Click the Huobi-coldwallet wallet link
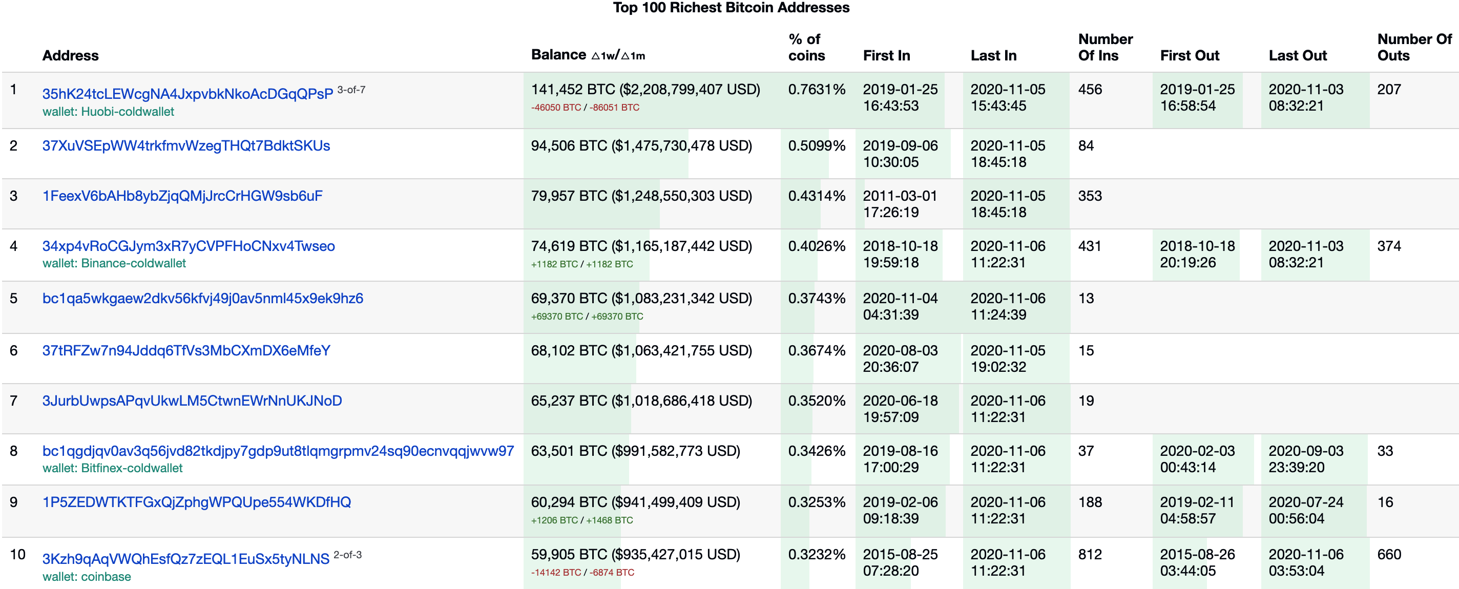Image resolution: width=1459 pixels, height=589 pixels. click(127, 112)
